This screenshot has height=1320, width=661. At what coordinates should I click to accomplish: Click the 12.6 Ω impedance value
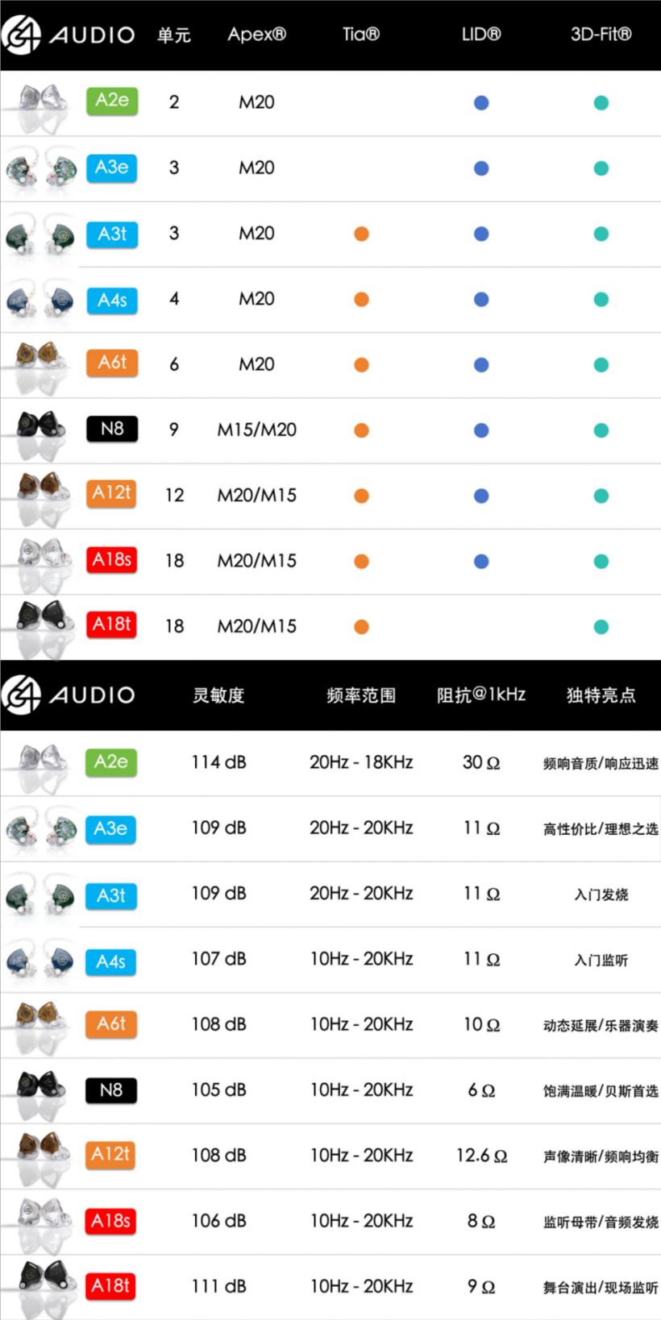coord(481,1156)
